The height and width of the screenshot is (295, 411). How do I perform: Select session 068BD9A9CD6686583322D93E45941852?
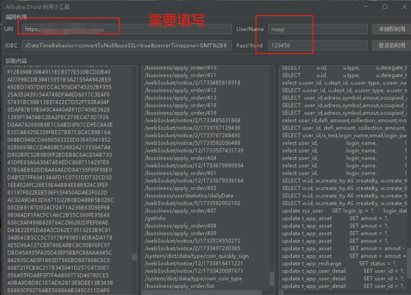[x=59, y=140]
